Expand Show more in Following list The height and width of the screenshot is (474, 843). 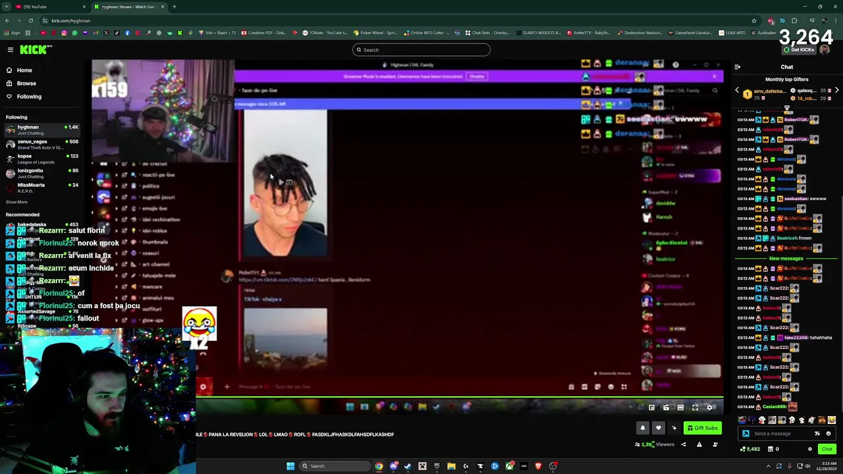pos(16,202)
